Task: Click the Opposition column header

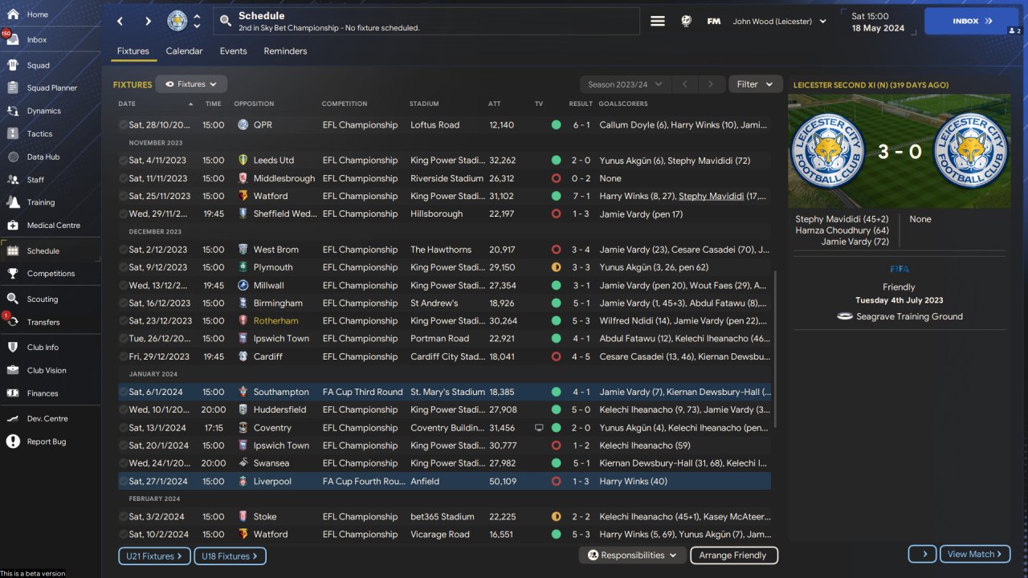Action: point(254,104)
